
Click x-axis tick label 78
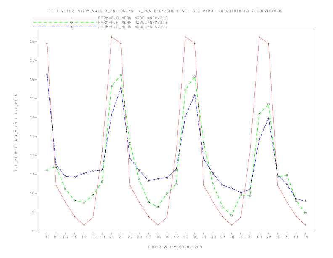tap(287, 237)
